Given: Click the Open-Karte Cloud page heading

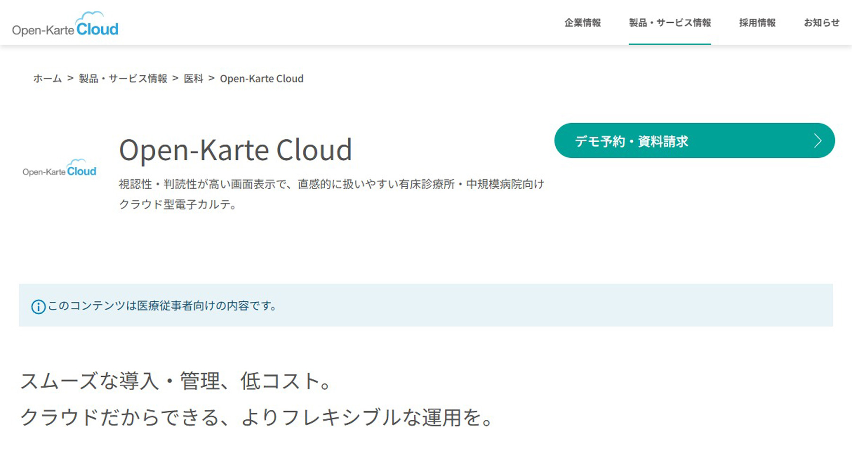Looking at the screenshot, I should coord(235,150).
